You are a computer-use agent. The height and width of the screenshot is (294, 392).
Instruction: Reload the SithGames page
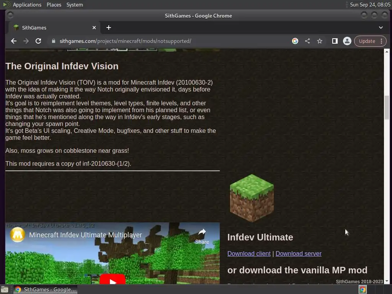[x=38, y=41]
